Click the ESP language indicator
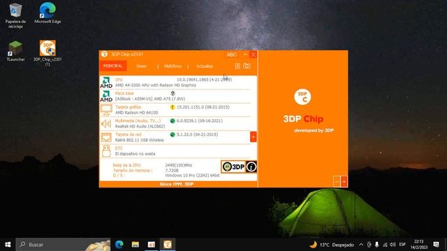This screenshot has width=447, height=251. tap(402, 245)
